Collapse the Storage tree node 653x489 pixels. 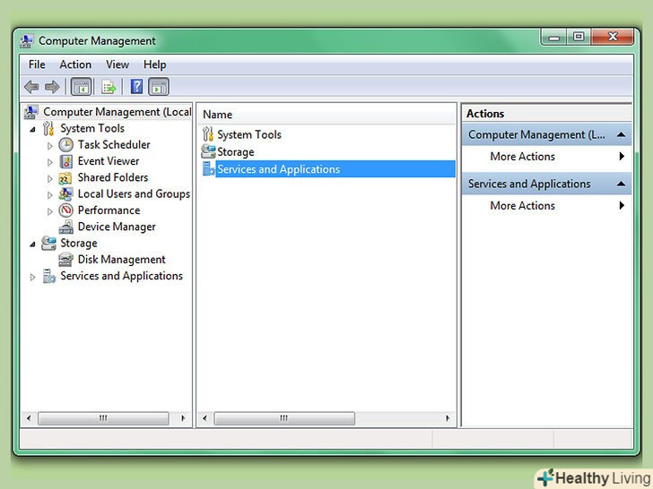[33, 244]
